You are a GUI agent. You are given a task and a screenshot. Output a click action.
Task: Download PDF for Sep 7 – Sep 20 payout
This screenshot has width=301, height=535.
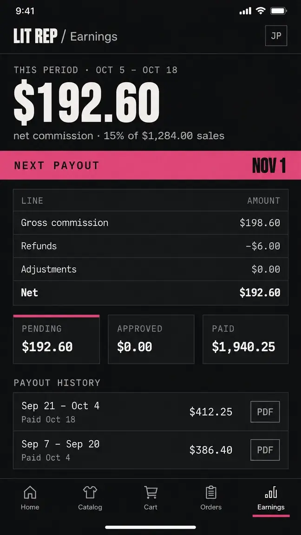click(265, 450)
